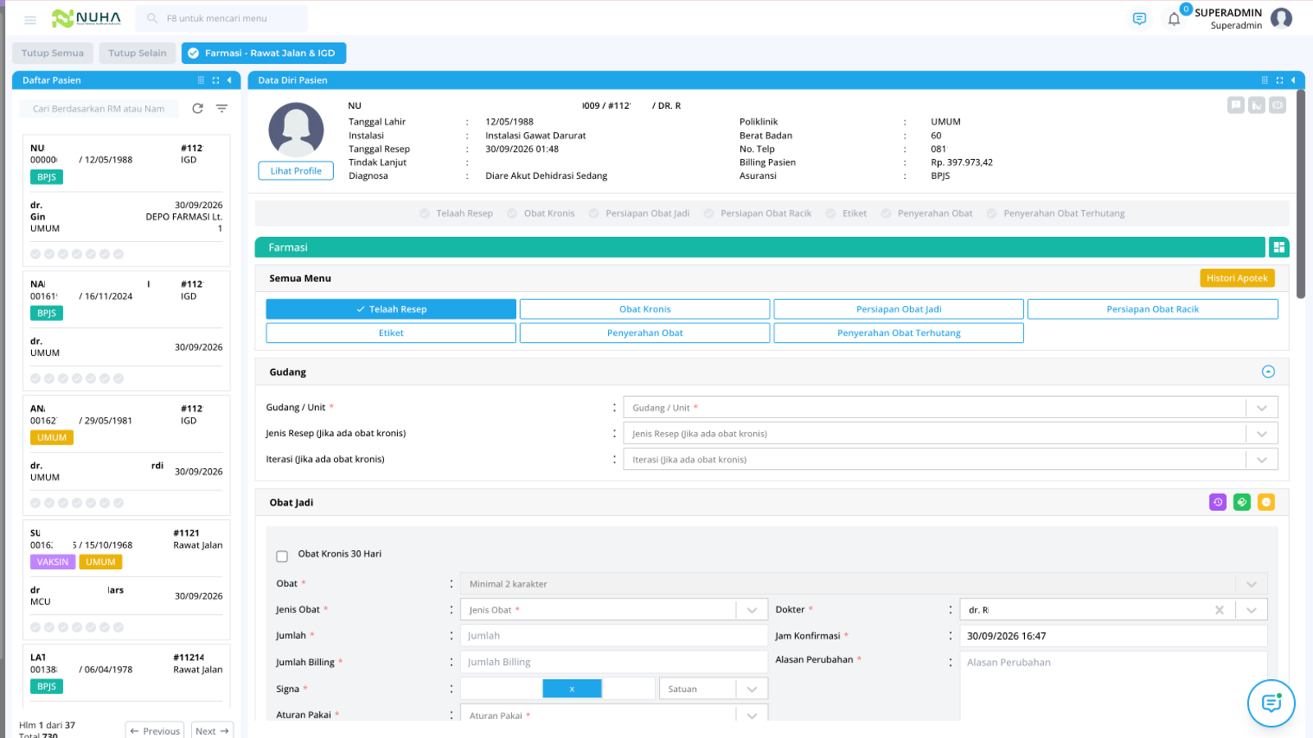Viewport: 1313px width, 738px height.
Task: Click Lihat Profile button
Action: pos(296,171)
